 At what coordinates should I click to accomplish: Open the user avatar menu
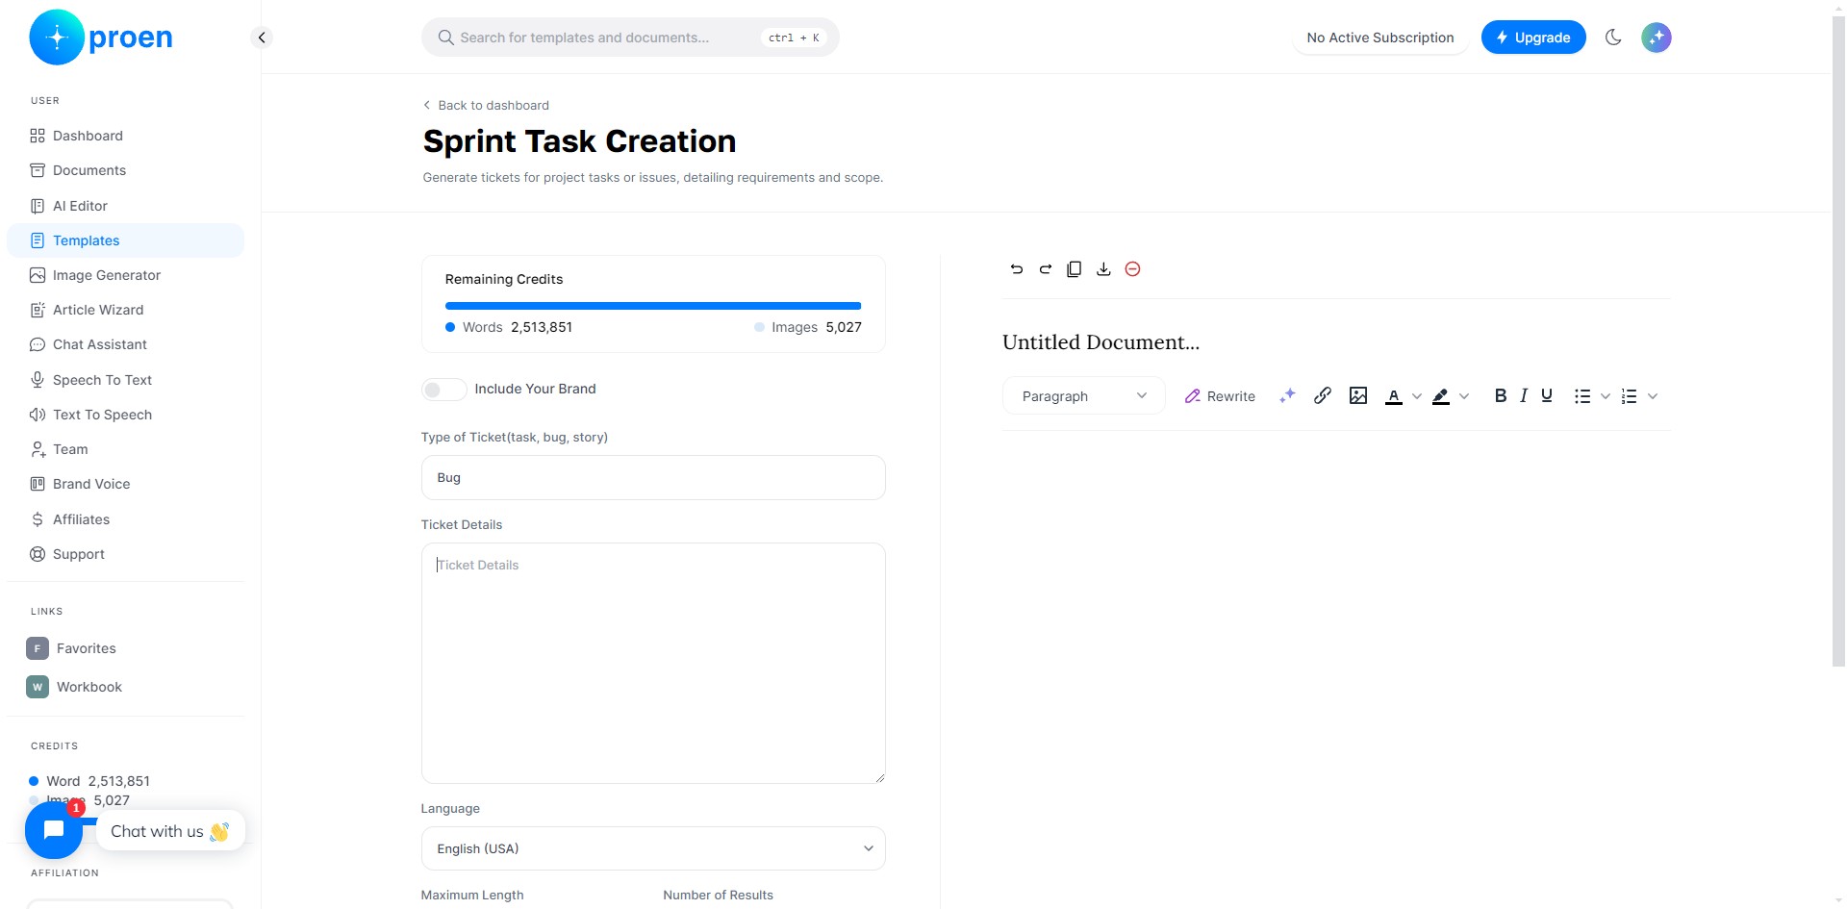coord(1657,38)
